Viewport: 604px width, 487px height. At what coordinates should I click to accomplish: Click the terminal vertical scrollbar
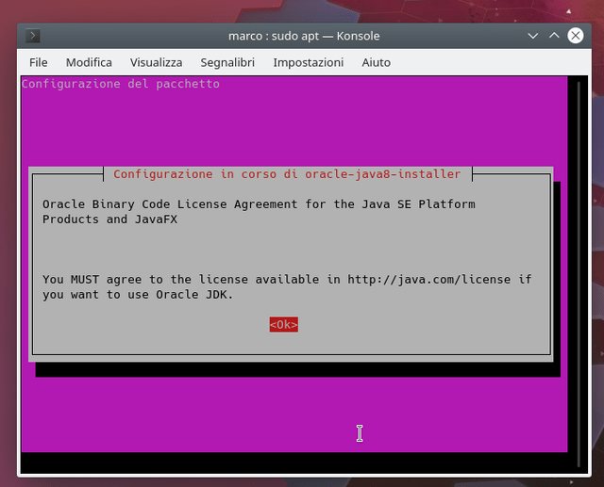(579, 274)
